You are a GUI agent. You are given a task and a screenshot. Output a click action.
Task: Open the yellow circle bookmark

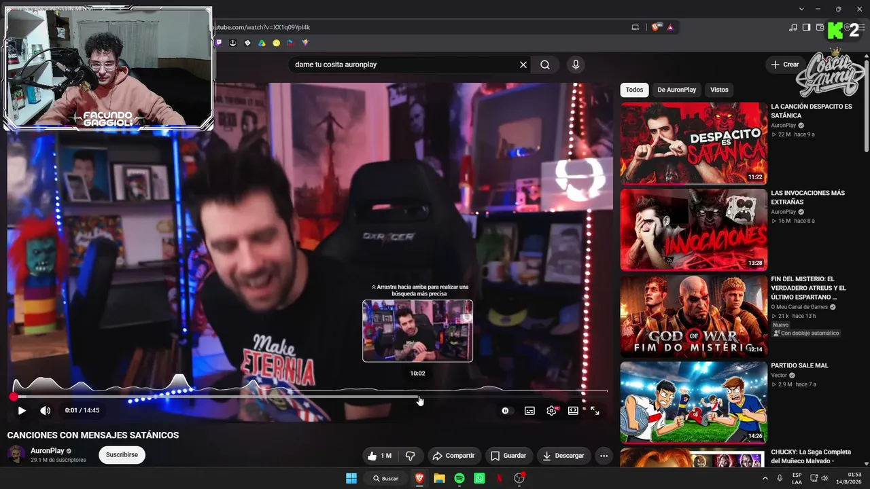[x=276, y=43]
